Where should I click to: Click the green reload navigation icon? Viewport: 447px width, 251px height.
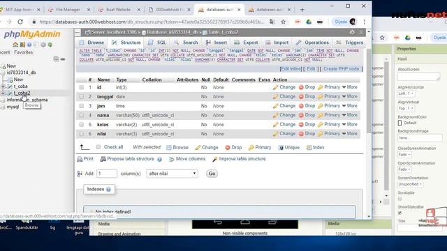(50, 45)
